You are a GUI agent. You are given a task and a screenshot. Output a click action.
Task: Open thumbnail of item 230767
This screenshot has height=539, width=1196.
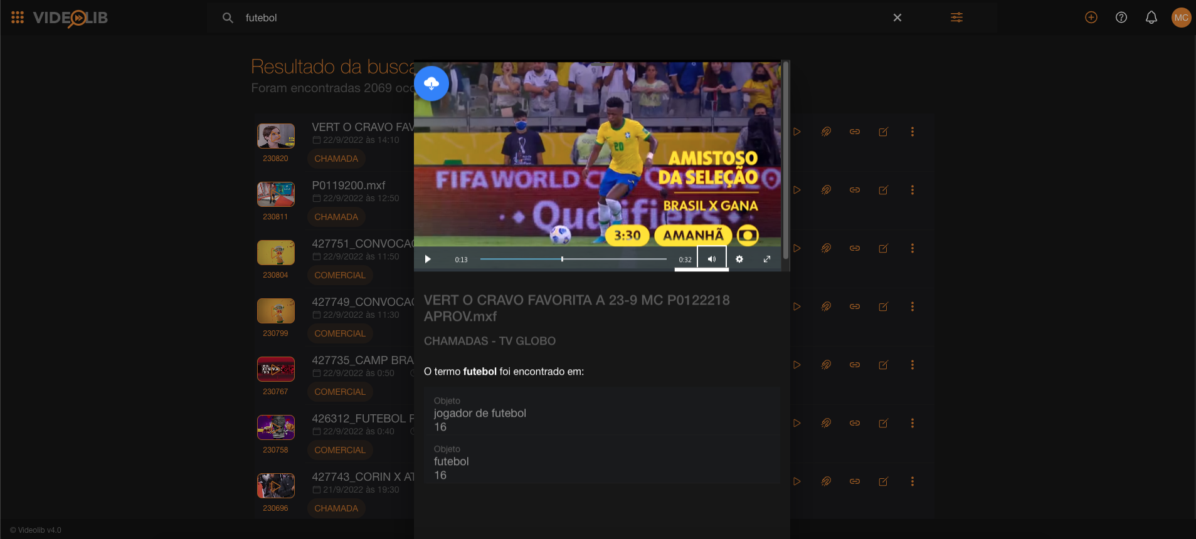click(x=276, y=369)
